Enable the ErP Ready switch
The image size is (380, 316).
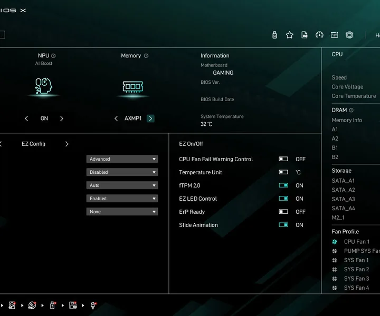pos(283,212)
